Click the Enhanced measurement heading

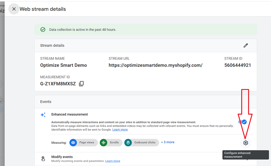coord(69,115)
